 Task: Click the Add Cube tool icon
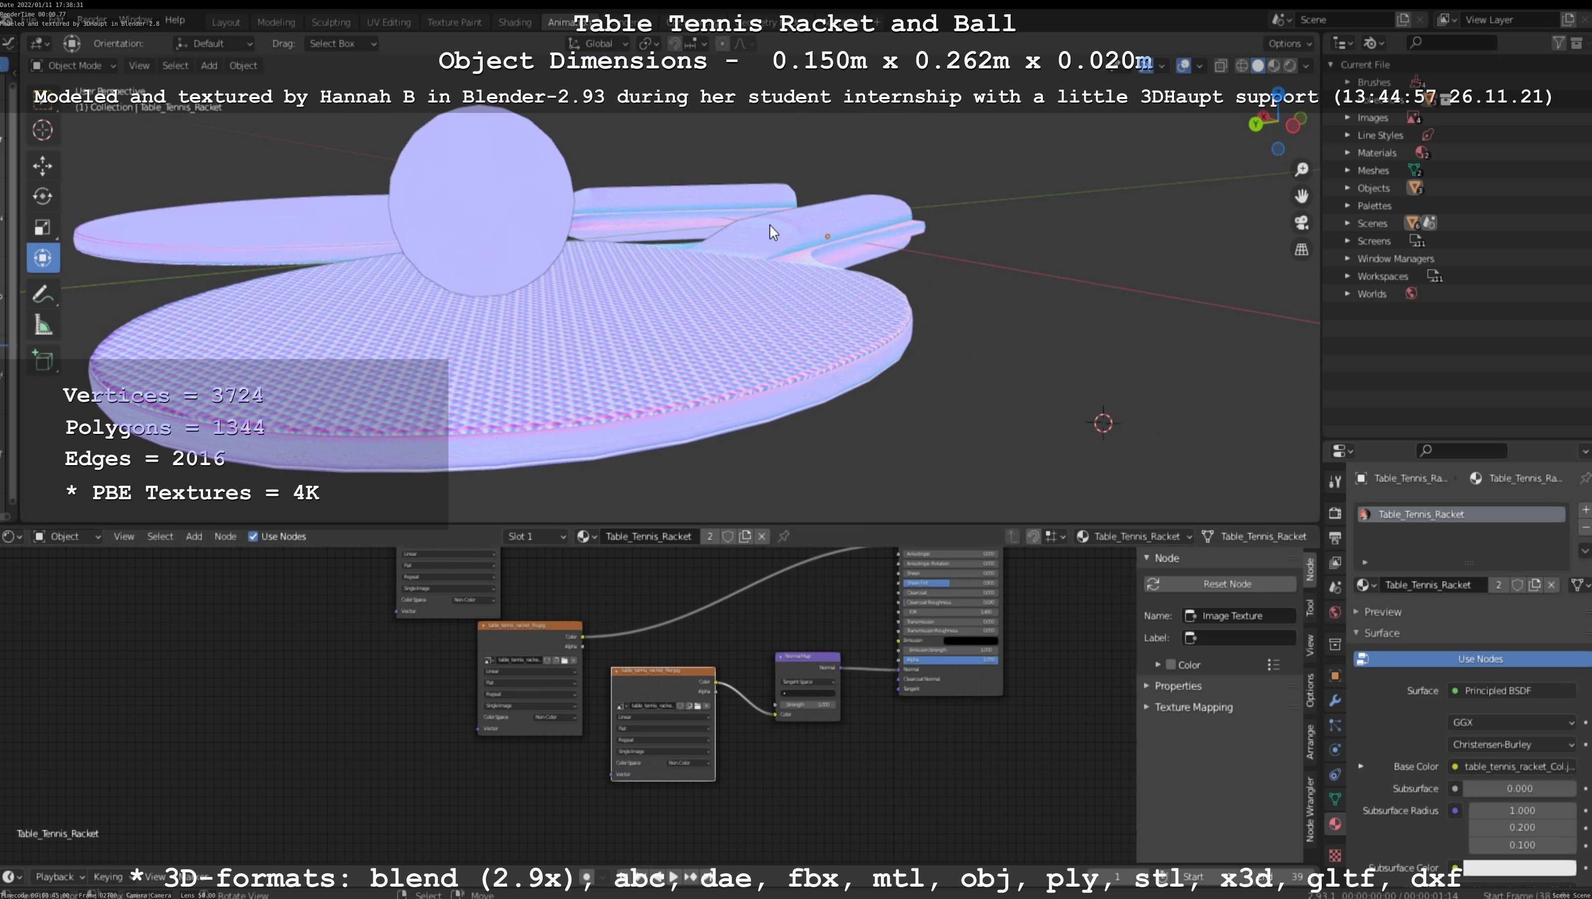click(x=42, y=360)
